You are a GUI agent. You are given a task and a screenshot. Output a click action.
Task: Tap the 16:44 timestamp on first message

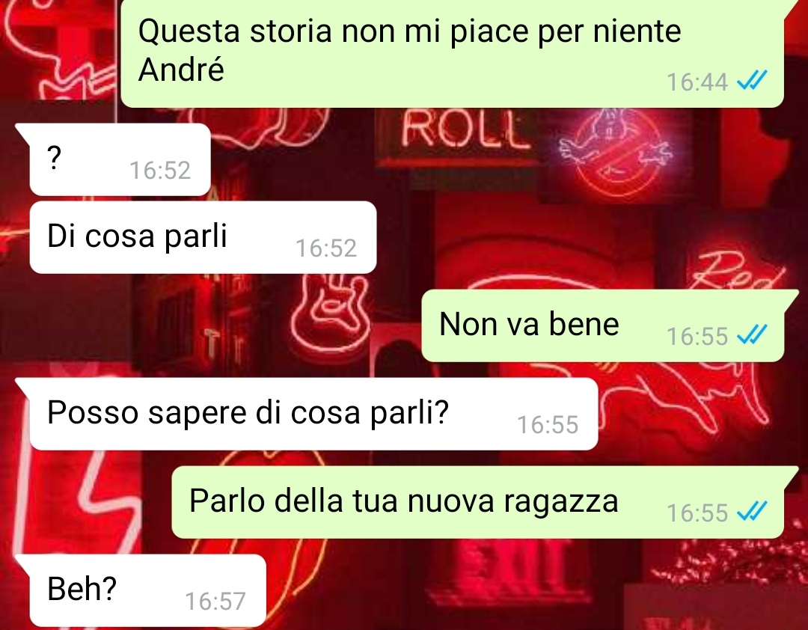(x=697, y=82)
